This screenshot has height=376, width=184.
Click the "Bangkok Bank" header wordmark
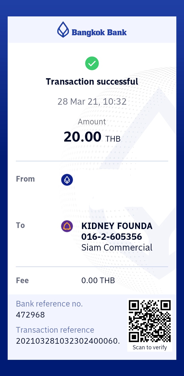tap(99, 33)
